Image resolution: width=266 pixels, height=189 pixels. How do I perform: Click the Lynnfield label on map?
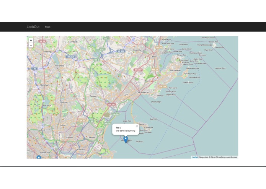(x=73, y=42)
